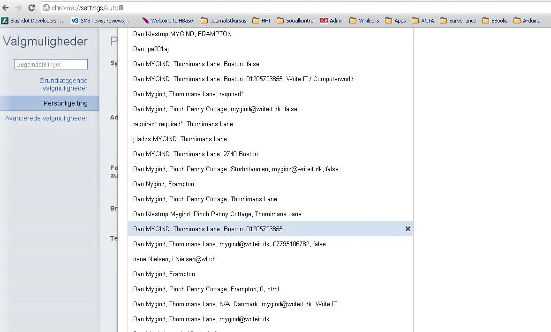551x332 pixels.
Task: Open the Slashdot Developers bookmark
Action: pos(32,21)
